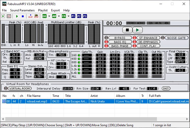This screenshot has width=190, height=128.
Task: Click the VIRTUAL ROOM button
Action: [20, 89]
